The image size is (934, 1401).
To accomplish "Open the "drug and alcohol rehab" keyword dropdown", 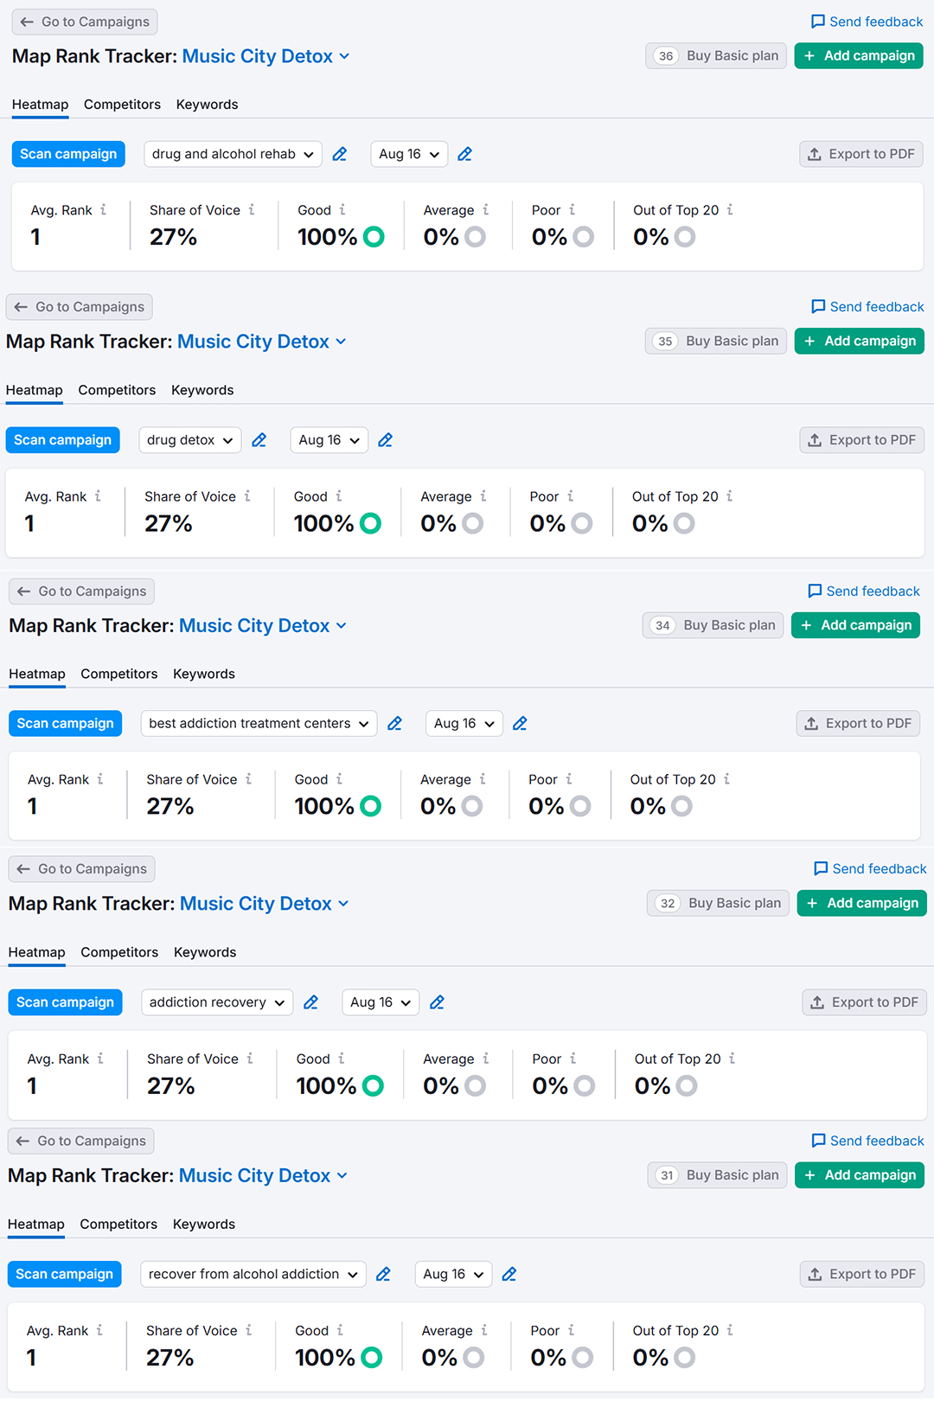I will coord(233,154).
